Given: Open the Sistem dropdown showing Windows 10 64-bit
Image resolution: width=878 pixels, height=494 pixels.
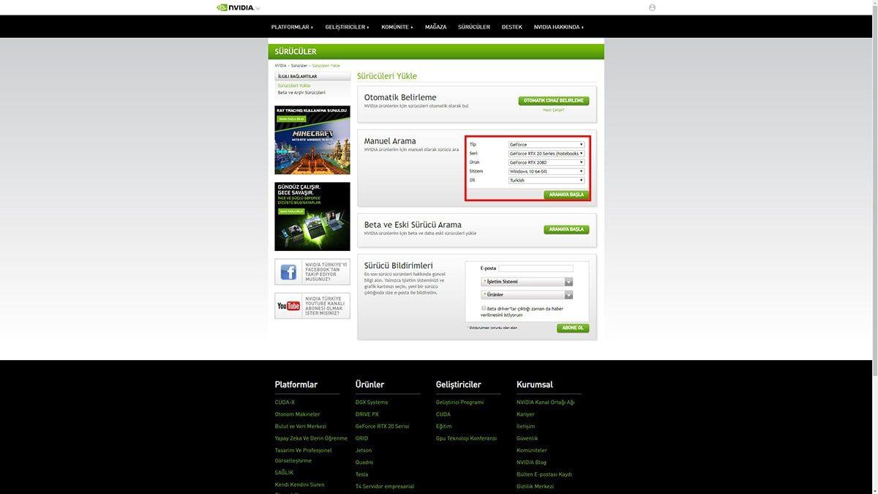Looking at the screenshot, I should pos(547,171).
